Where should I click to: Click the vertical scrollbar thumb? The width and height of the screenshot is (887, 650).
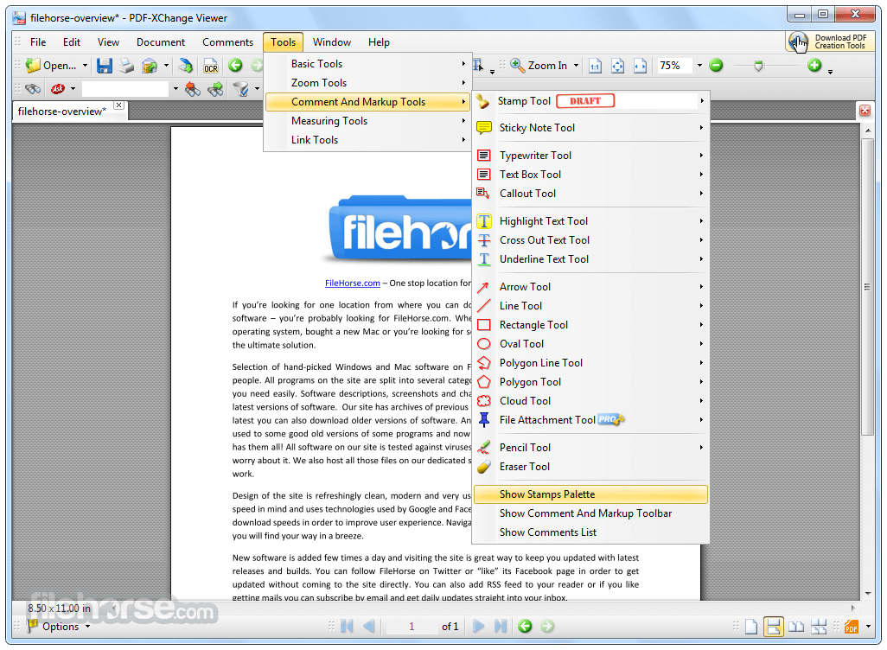point(867,287)
